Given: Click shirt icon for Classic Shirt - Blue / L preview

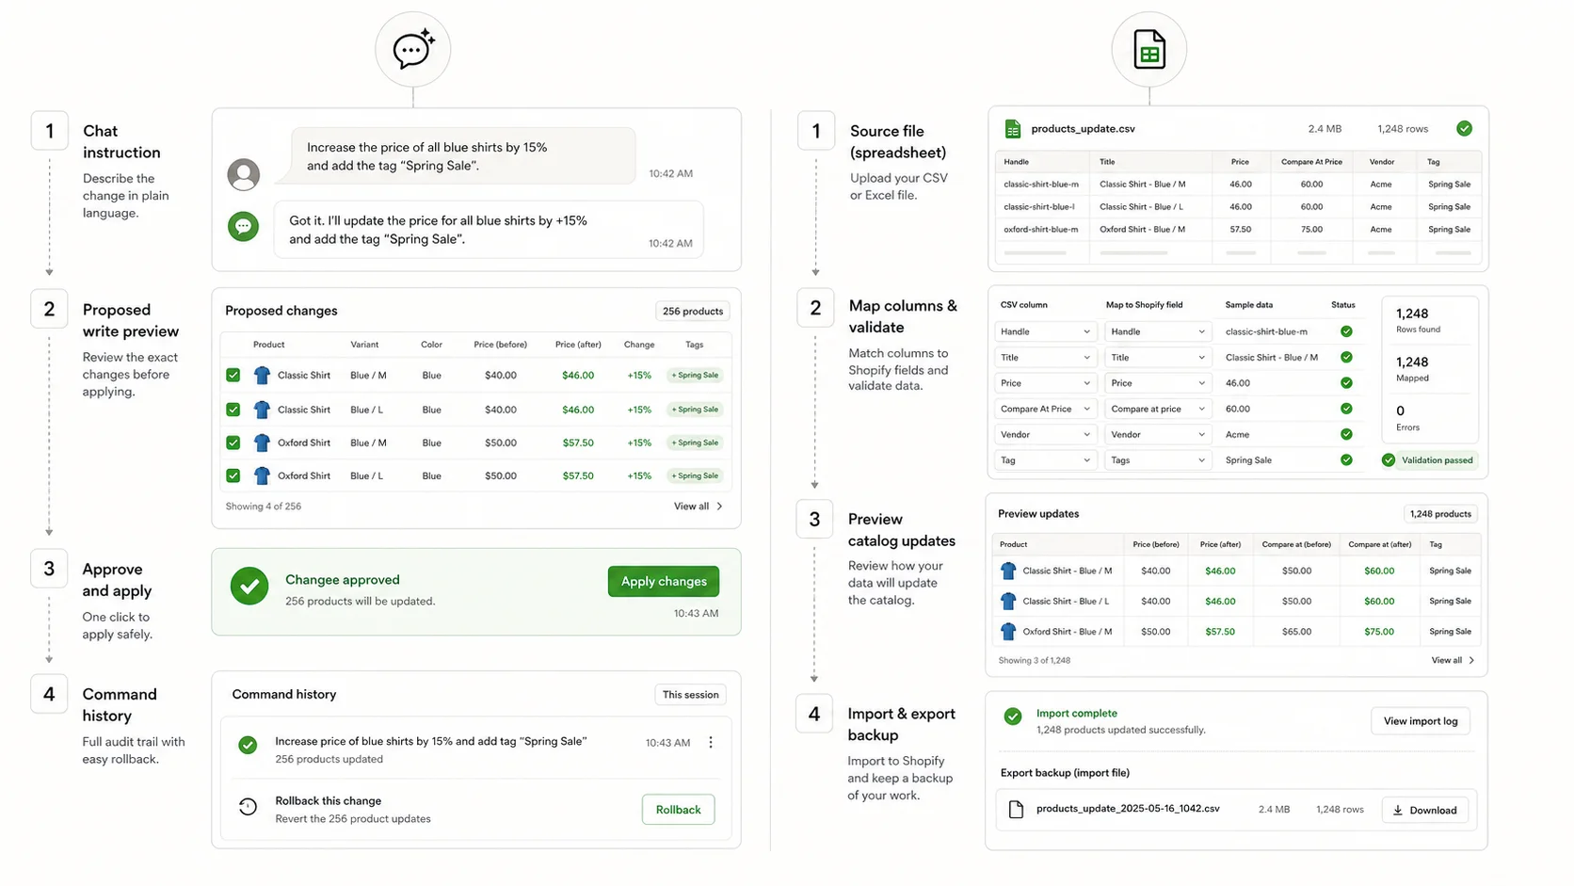Looking at the screenshot, I should (x=1008, y=601).
